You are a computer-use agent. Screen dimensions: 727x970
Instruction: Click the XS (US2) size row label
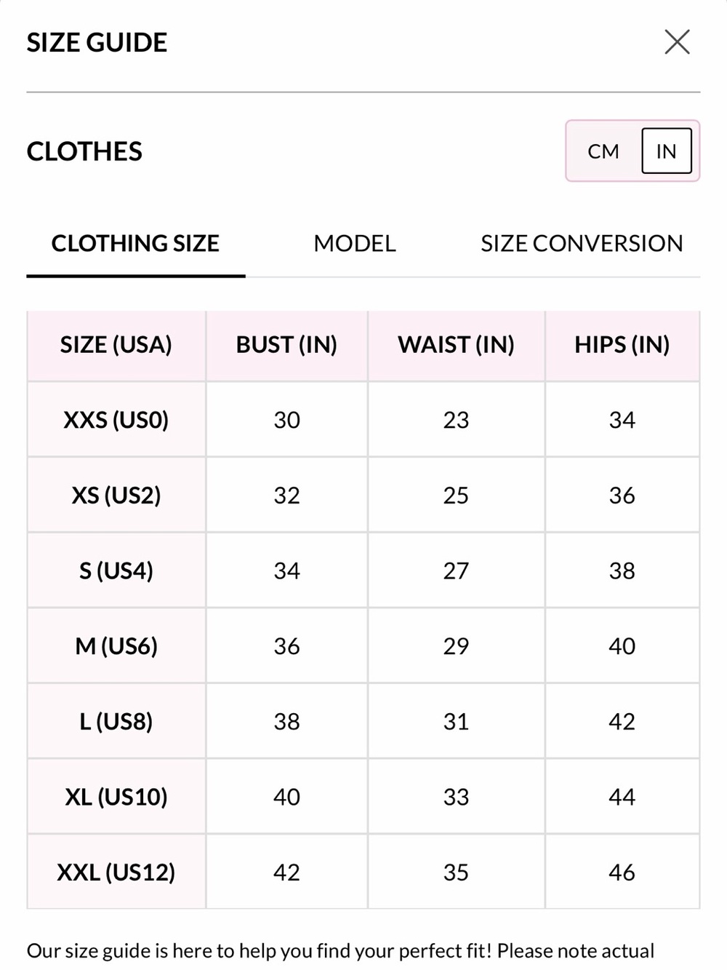tap(116, 496)
